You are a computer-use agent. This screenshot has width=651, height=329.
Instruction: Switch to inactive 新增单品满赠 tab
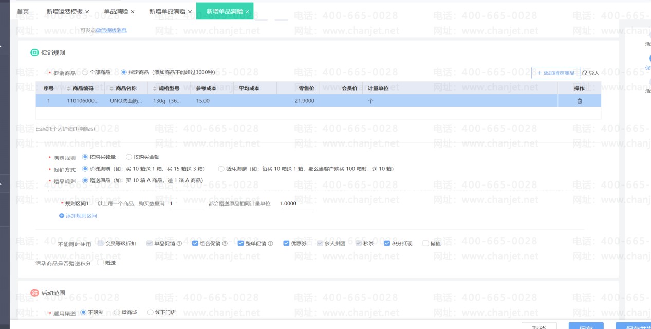pos(168,11)
